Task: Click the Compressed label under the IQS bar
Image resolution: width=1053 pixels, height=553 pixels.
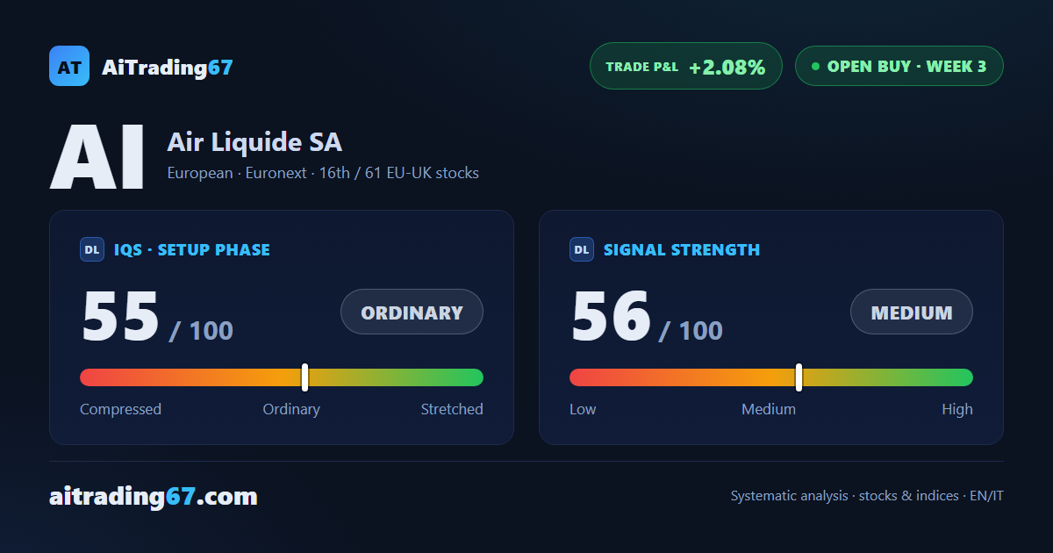Action: [121, 409]
